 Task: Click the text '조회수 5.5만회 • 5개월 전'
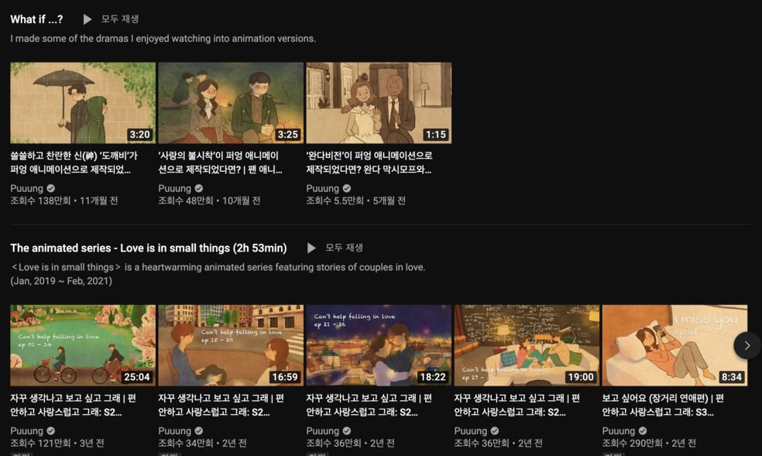355,201
